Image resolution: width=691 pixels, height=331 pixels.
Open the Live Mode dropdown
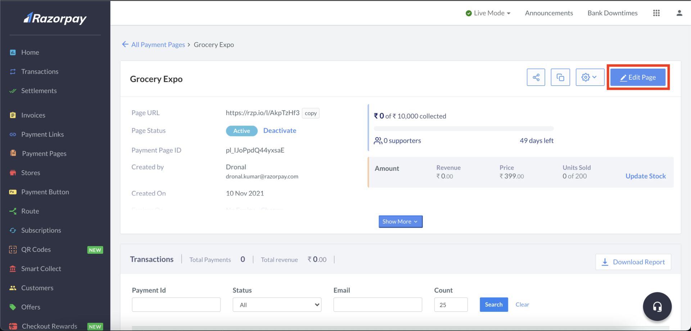(488, 13)
